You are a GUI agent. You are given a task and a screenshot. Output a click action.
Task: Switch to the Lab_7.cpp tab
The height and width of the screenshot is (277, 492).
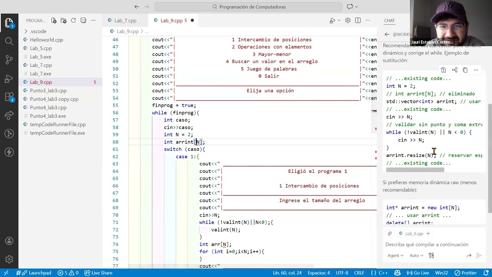[125, 20]
